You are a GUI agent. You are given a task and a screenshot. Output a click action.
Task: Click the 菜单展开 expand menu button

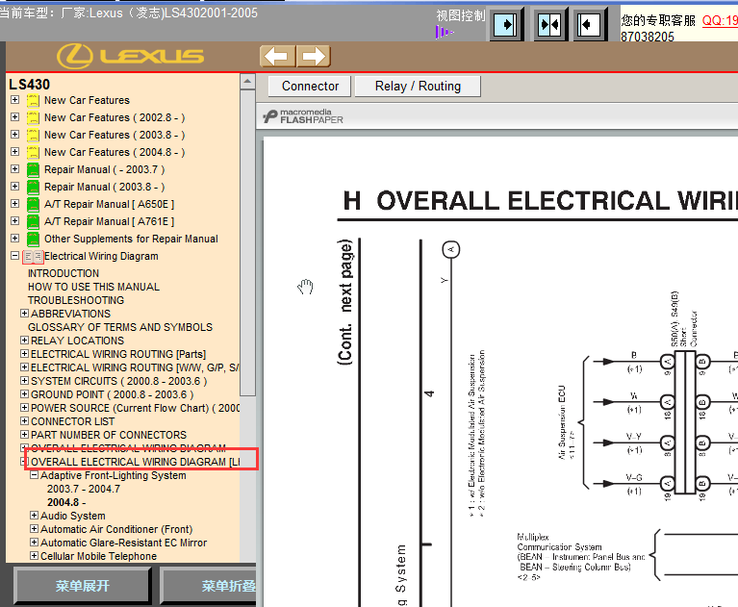coord(83,586)
